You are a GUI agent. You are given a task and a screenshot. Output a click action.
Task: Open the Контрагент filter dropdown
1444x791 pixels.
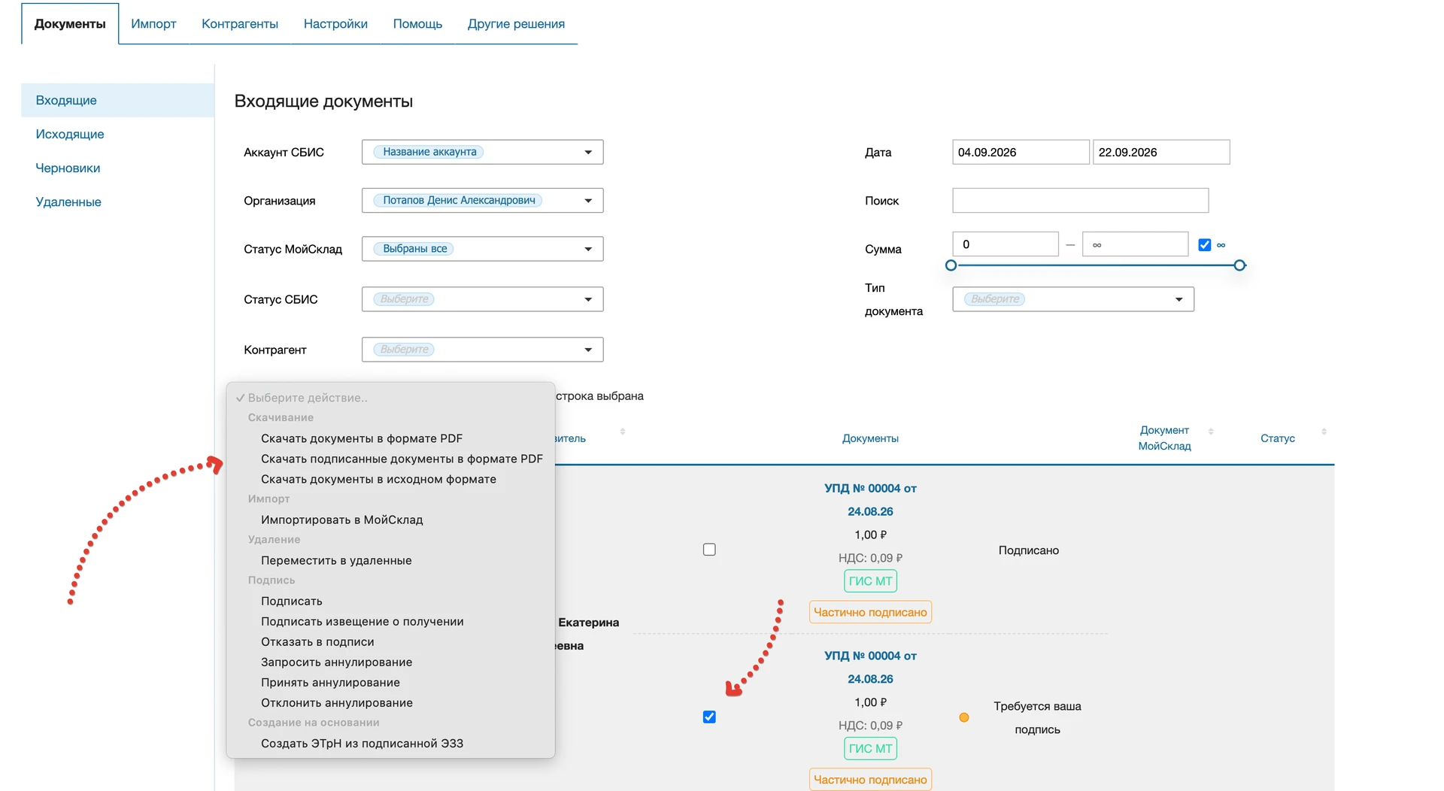coord(482,350)
